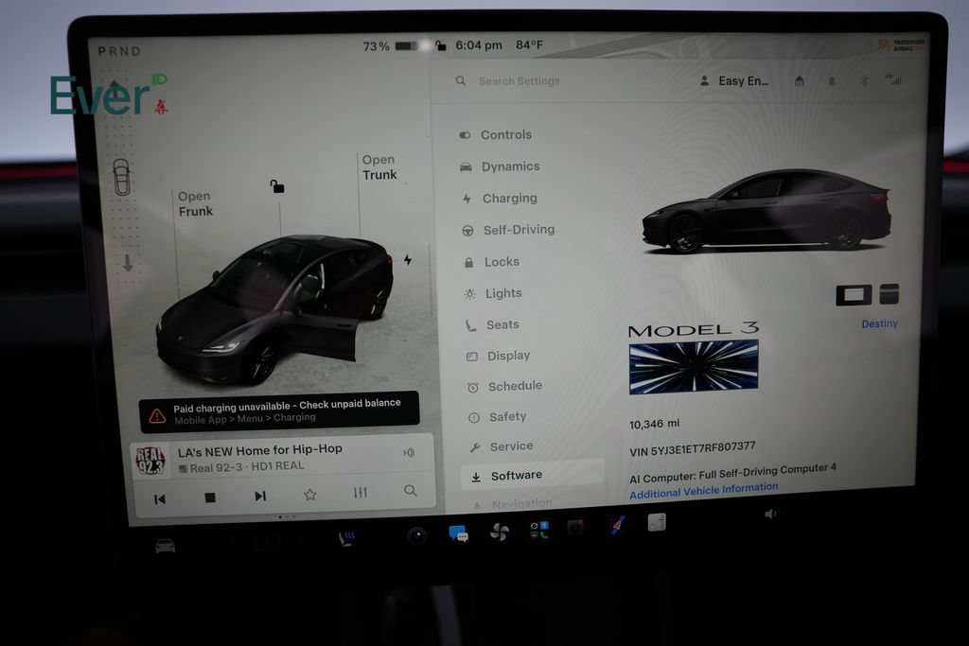Toggle the seat heater icon
Screen dimensions: 969x646
pyautogui.click(x=346, y=538)
